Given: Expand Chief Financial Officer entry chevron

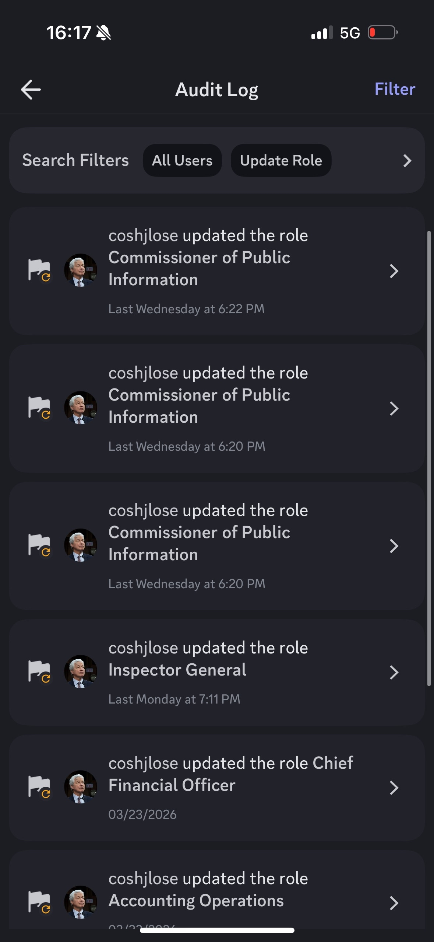Looking at the screenshot, I should (394, 788).
